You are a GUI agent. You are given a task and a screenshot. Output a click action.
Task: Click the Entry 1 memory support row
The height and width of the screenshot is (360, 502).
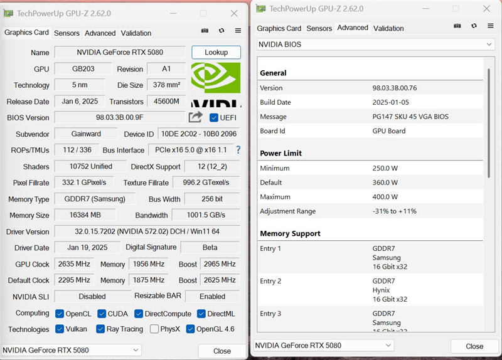tap(370, 257)
